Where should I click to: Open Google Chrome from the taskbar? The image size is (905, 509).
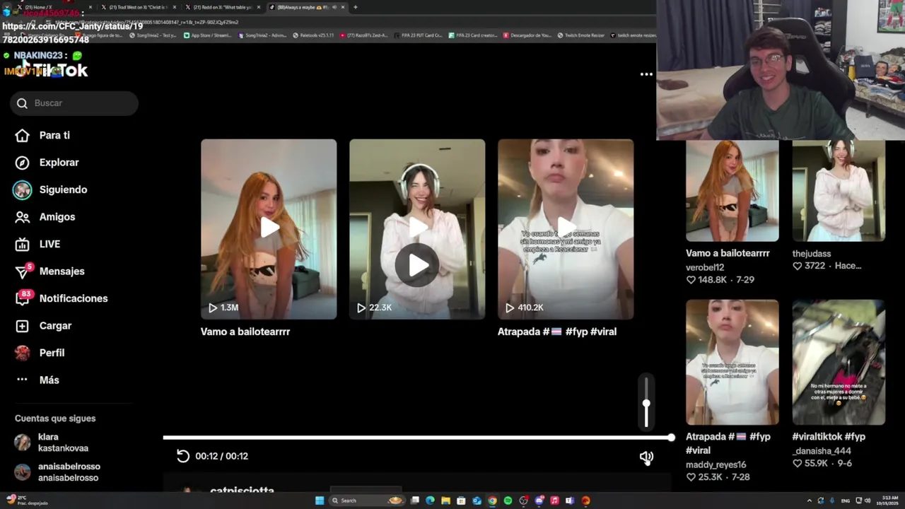tap(492, 501)
